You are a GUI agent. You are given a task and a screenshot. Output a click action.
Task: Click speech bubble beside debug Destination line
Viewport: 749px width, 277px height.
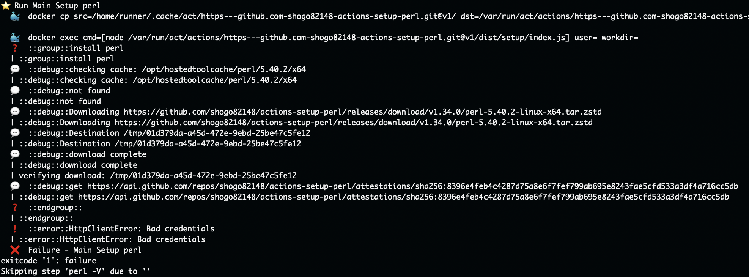pyautogui.click(x=15, y=133)
